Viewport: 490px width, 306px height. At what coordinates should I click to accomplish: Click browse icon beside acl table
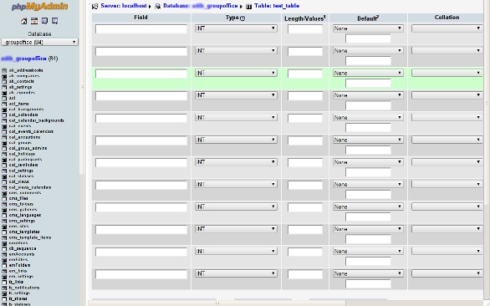coord(4,98)
